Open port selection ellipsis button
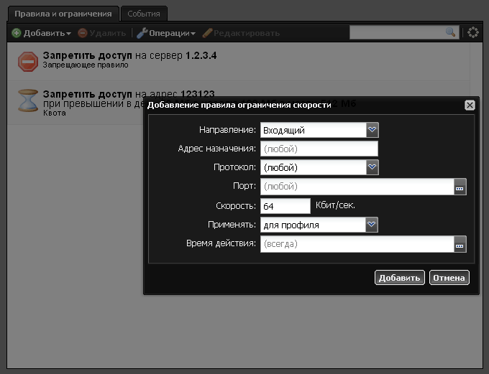489x374 pixels. (x=460, y=187)
